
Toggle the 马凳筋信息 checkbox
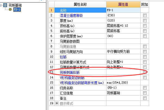(x=145, y=47)
